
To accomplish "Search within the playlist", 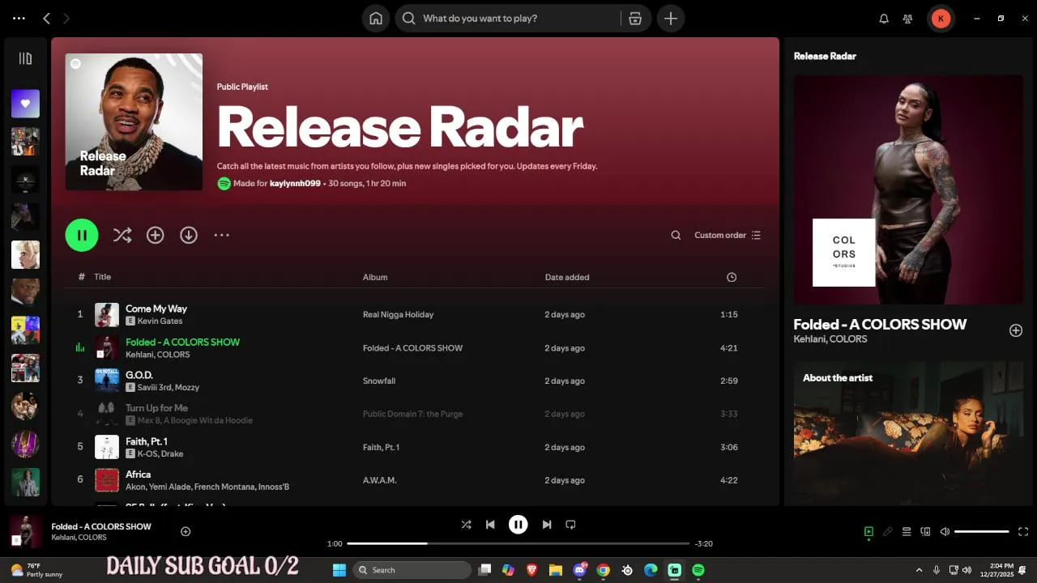I will (676, 235).
